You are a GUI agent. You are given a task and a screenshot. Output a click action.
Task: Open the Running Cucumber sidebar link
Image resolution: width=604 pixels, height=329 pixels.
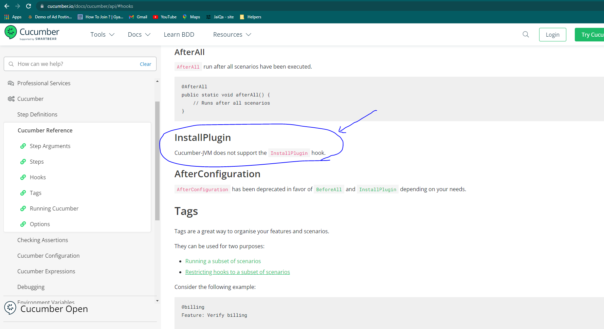click(54, 208)
